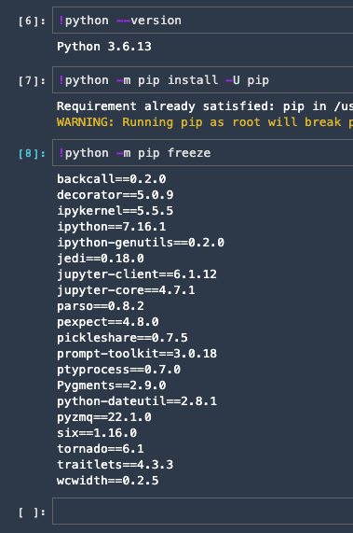The width and height of the screenshot is (353, 533).
Task: Click the jedi==0.18.0 line
Action: pos(101,259)
